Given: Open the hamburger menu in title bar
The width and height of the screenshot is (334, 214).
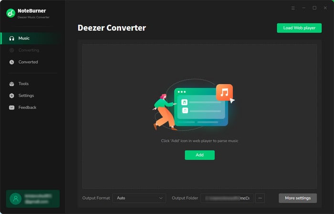Looking at the screenshot, I should coord(293,8).
